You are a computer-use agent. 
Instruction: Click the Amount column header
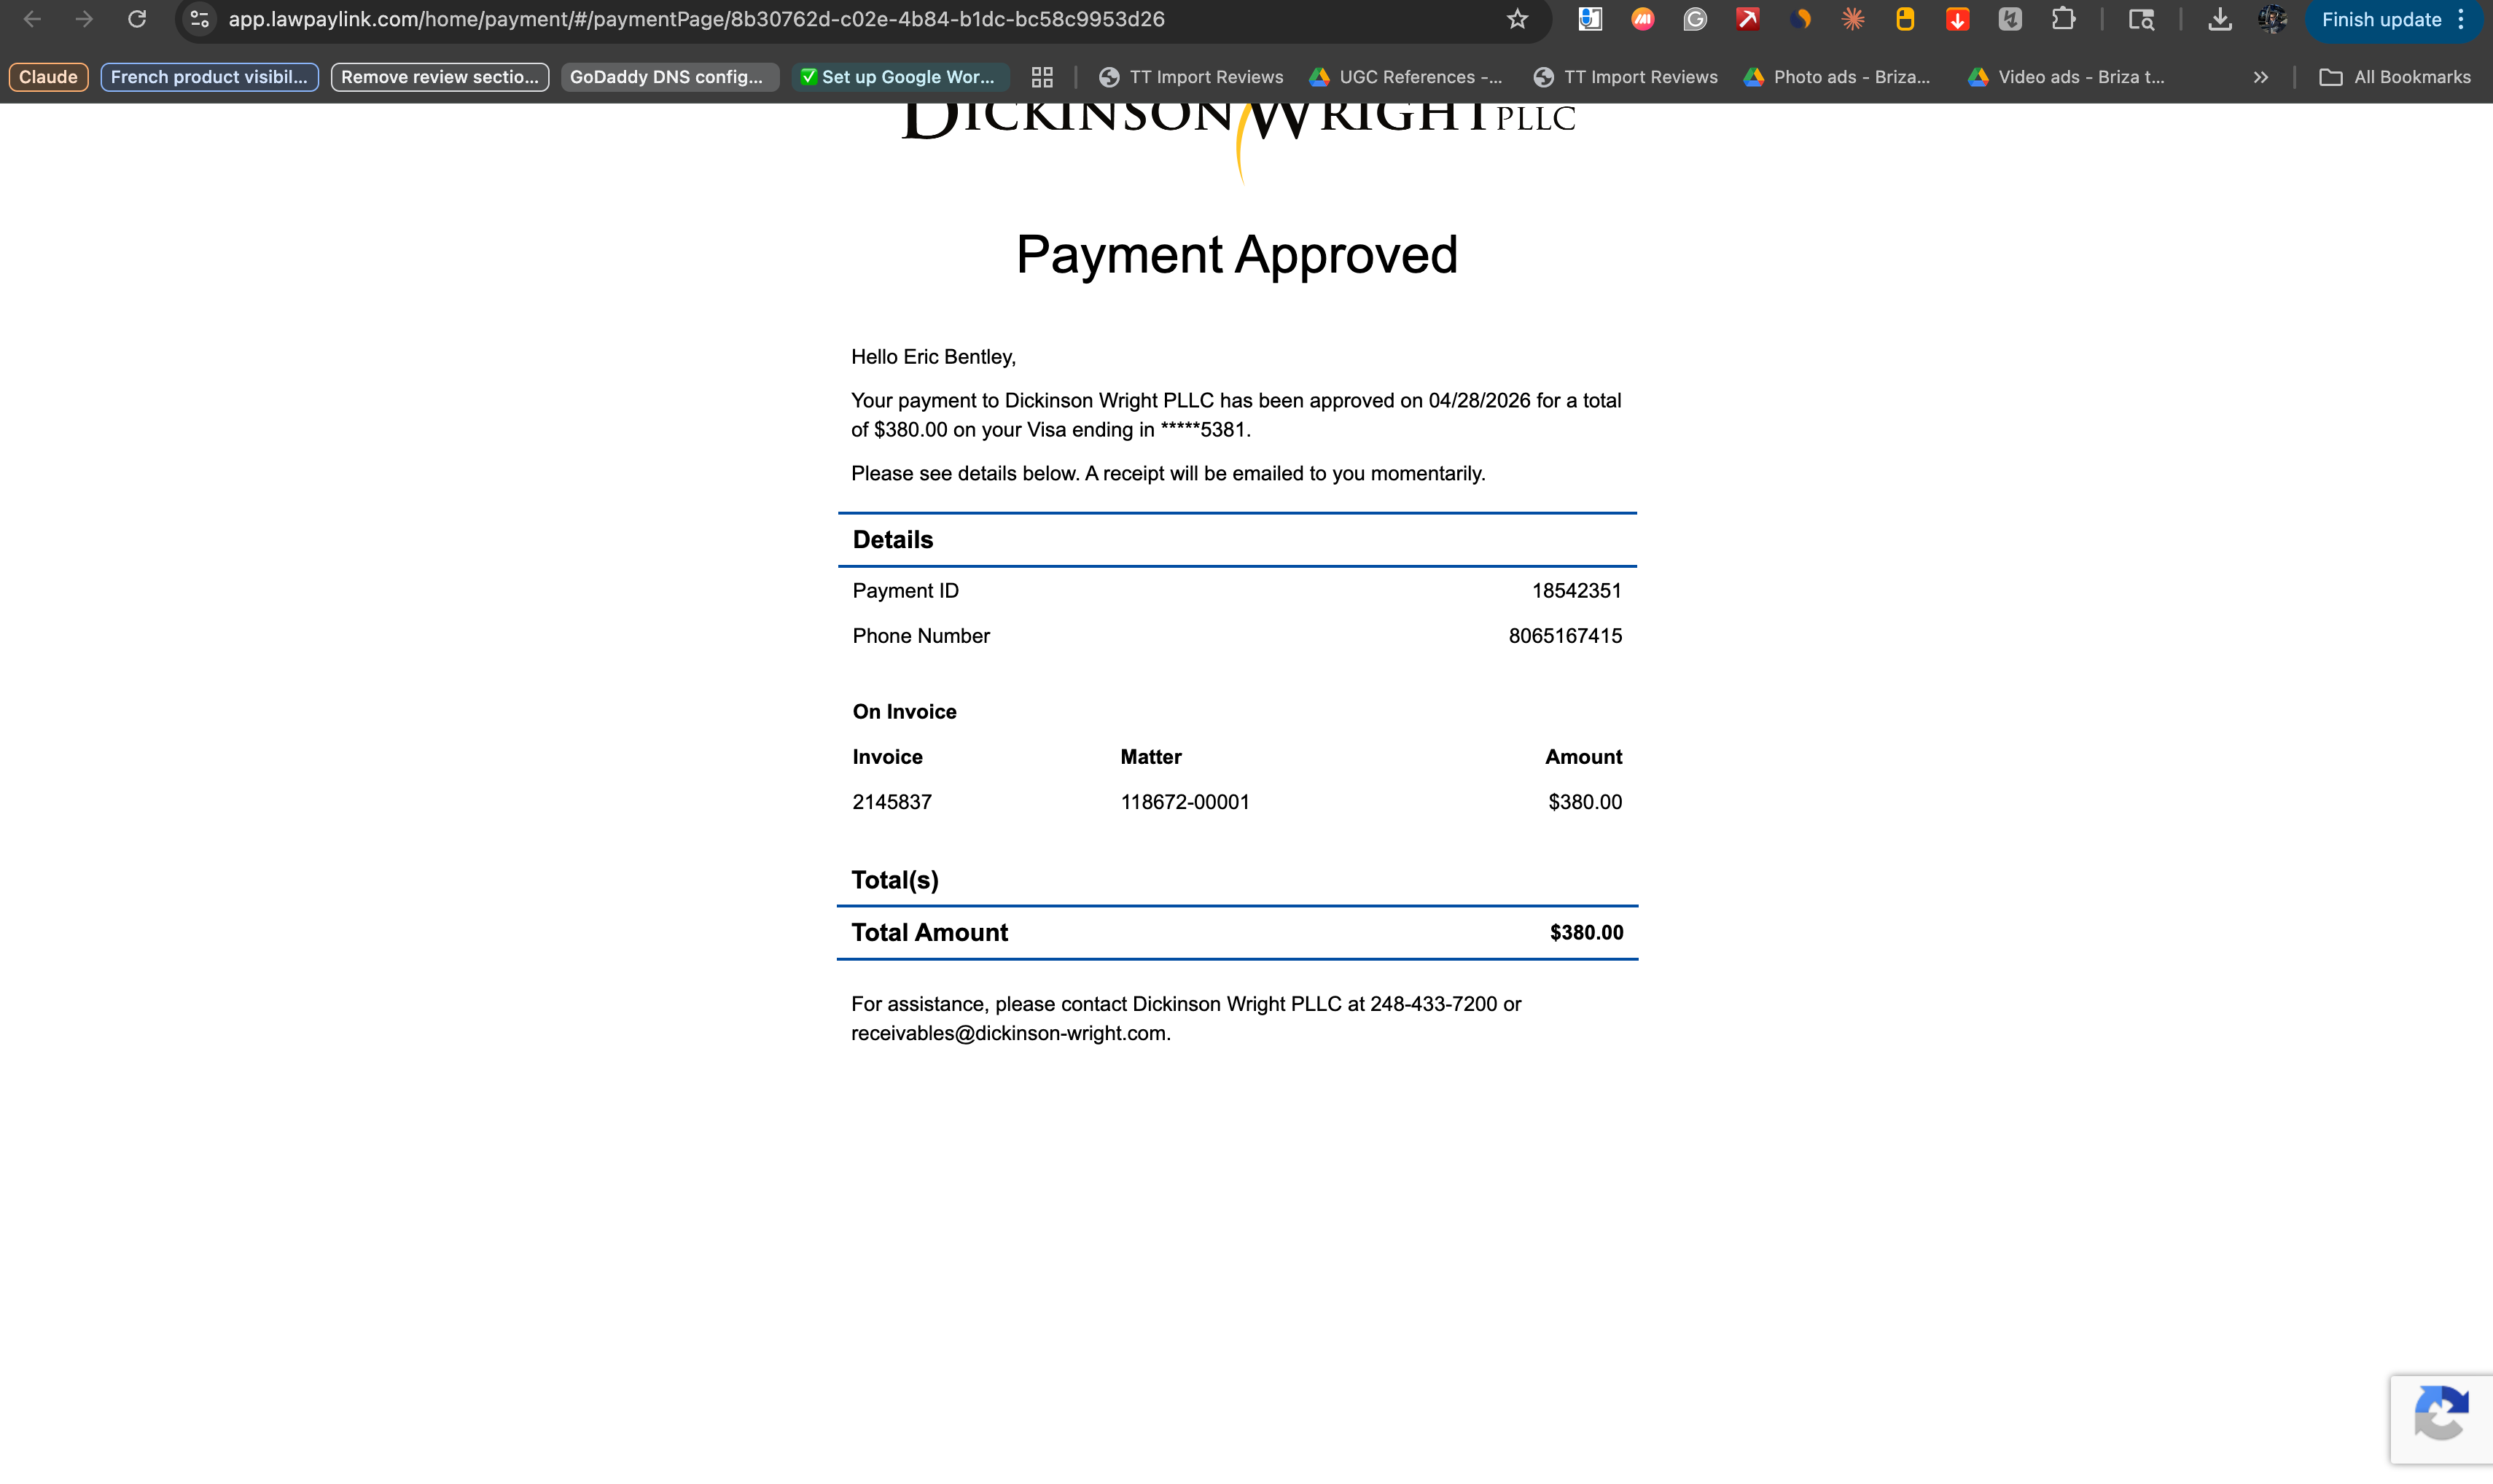pos(1584,757)
